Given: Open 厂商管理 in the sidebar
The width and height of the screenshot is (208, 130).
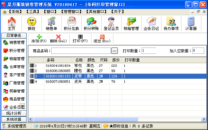Looking at the screenshot, I should click(x=14, y=83).
